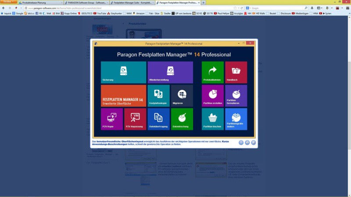Screen dimensions: 351x197
Task: Select the P2V Anpassung tile
Action: pos(135,119)
